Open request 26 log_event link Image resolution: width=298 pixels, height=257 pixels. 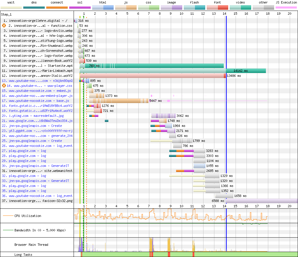(x=37, y=146)
